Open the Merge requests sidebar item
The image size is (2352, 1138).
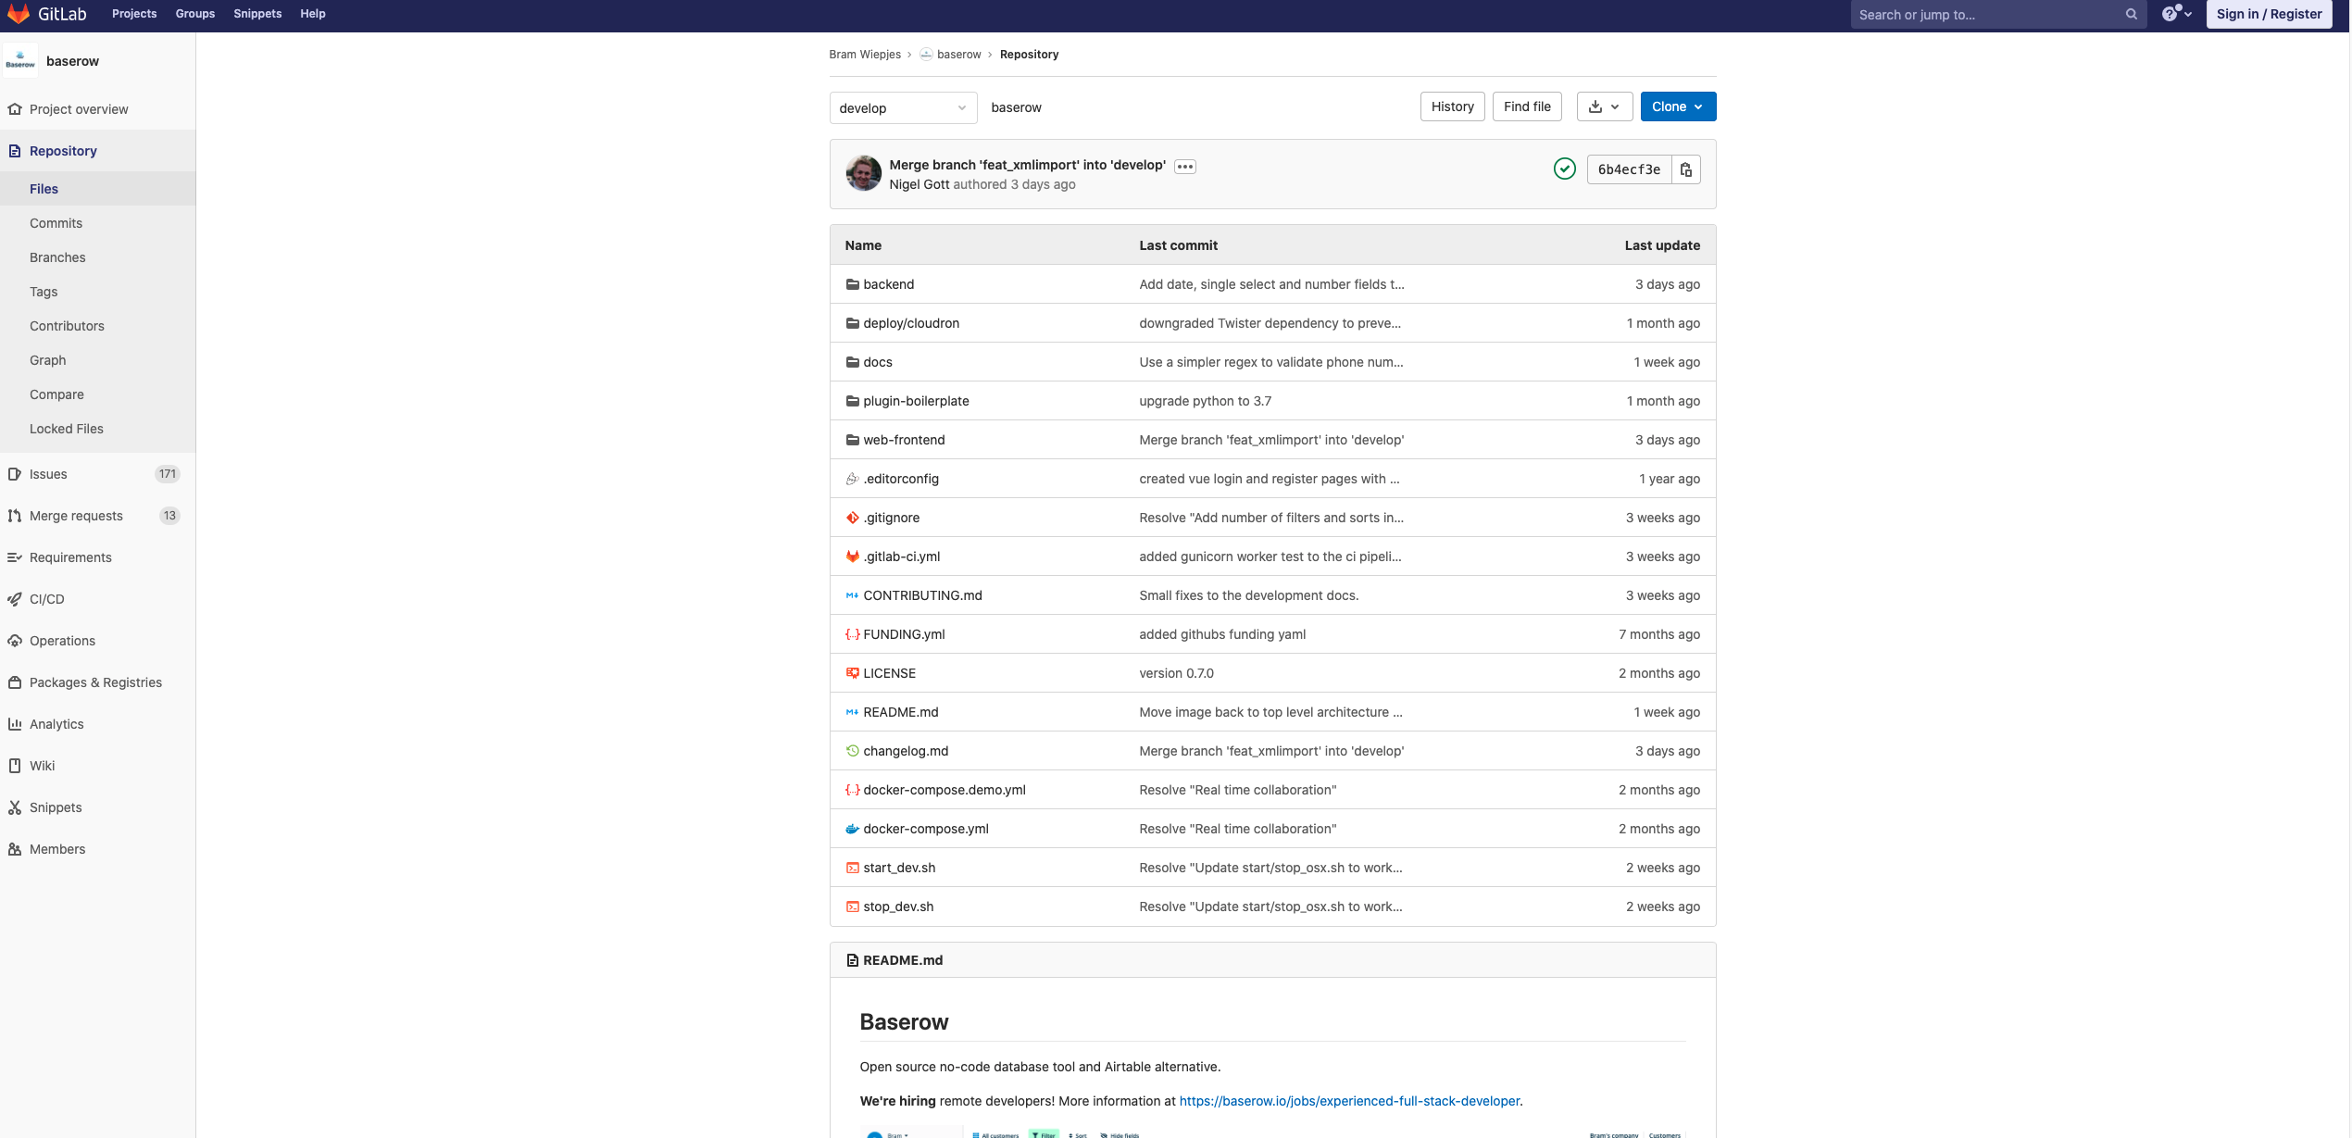(x=76, y=516)
